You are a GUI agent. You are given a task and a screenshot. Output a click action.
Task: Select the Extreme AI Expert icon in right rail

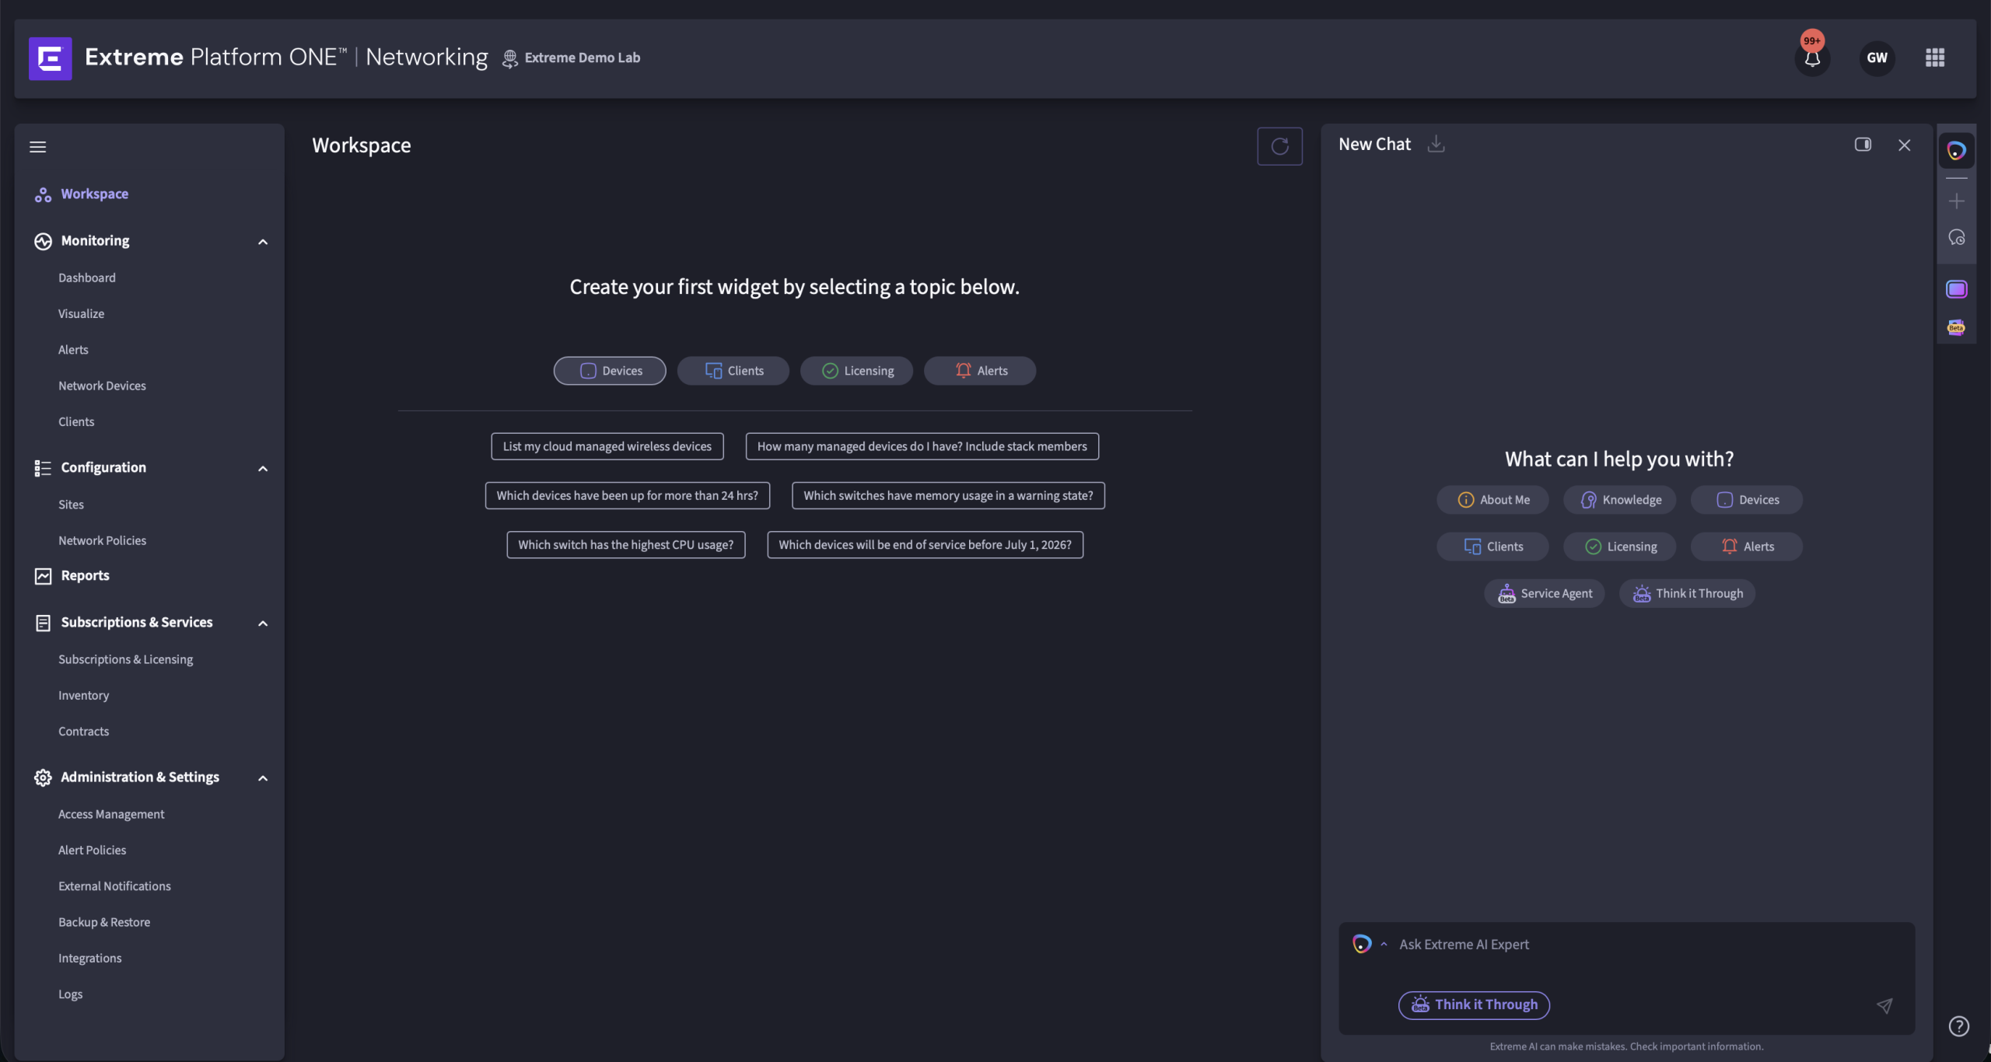[1956, 150]
